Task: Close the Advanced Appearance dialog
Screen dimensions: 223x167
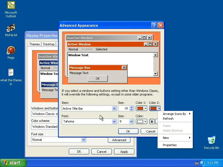Action: pyautogui.click(x=161, y=25)
